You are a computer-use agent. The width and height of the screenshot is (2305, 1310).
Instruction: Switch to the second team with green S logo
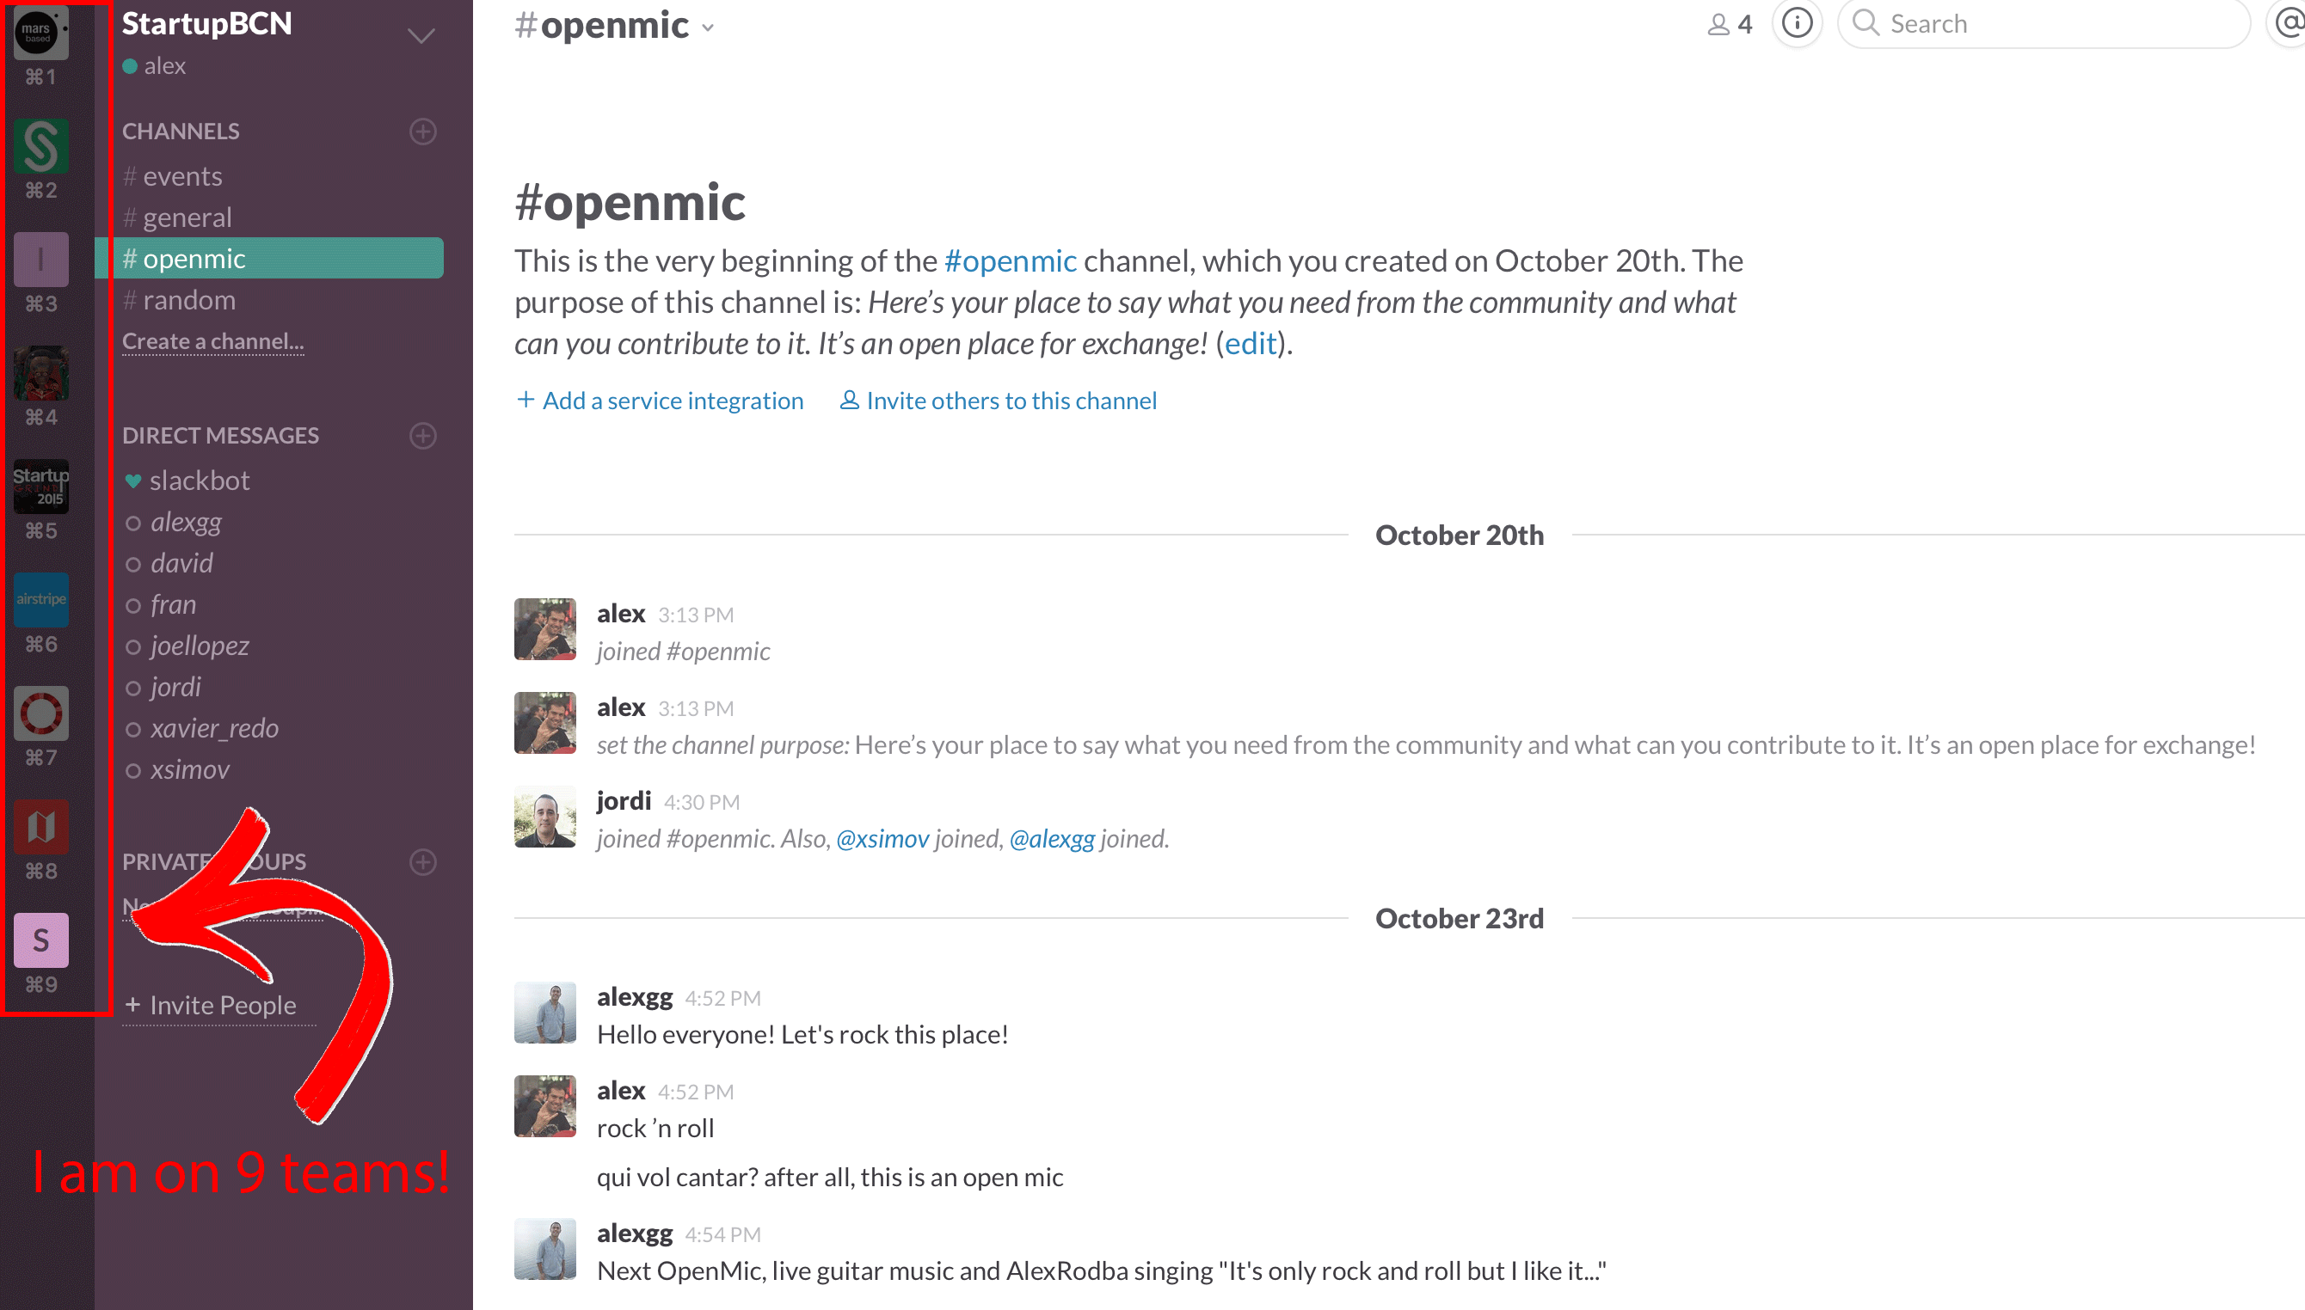[x=41, y=145]
